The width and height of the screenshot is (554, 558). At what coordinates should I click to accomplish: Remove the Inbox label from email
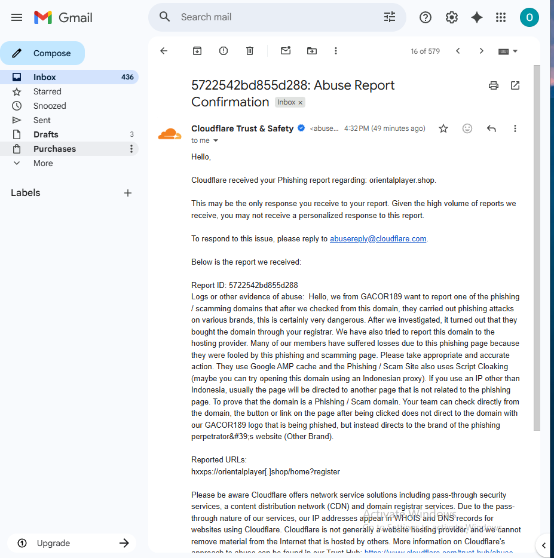pyautogui.click(x=300, y=103)
